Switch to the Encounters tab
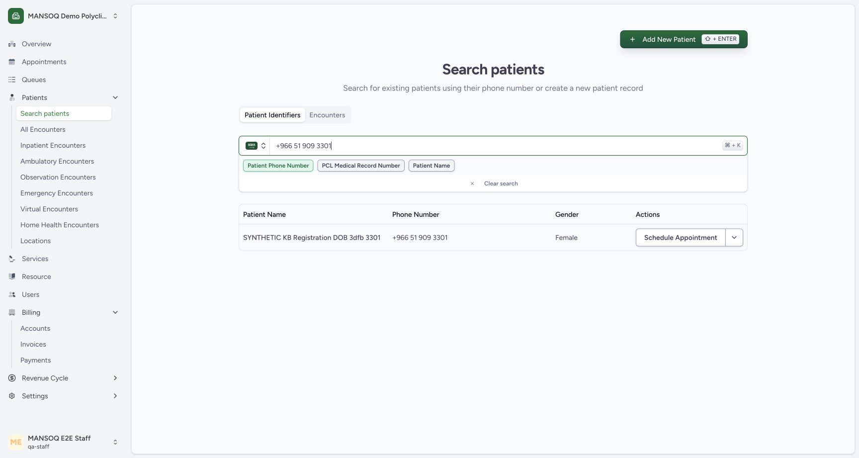The height and width of the screenshot is (458, 859). click(327, 115)
